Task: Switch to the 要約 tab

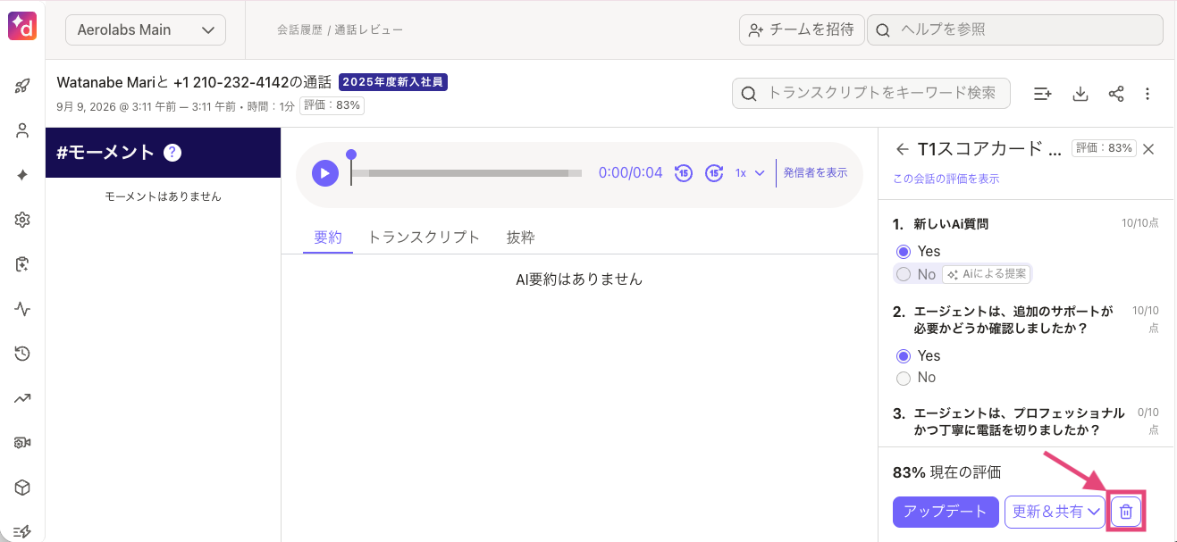Action: (328, 238)
